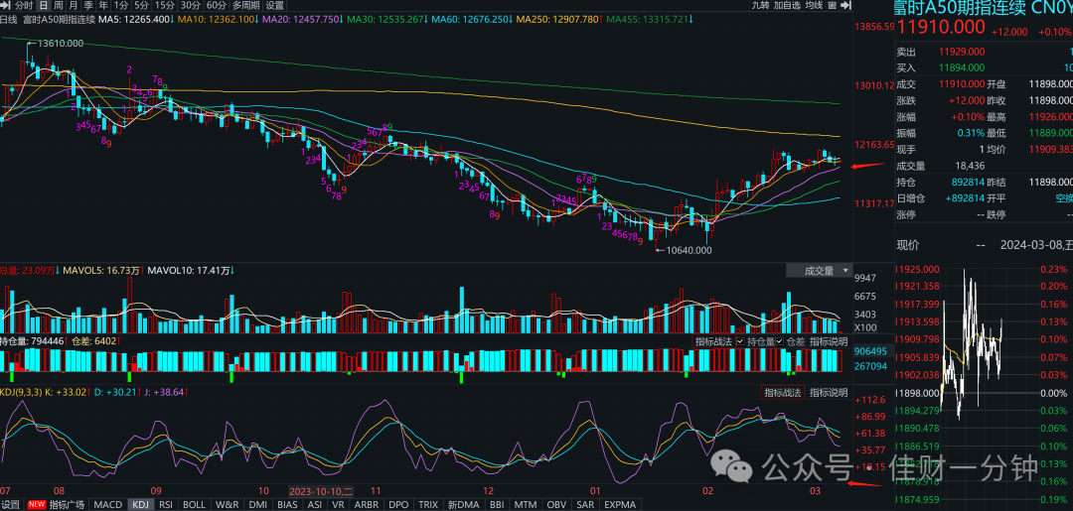Click the 设置 settings button in period toolbar
The height and width of the screenshot is (511, 1073).
coord(274,6)
